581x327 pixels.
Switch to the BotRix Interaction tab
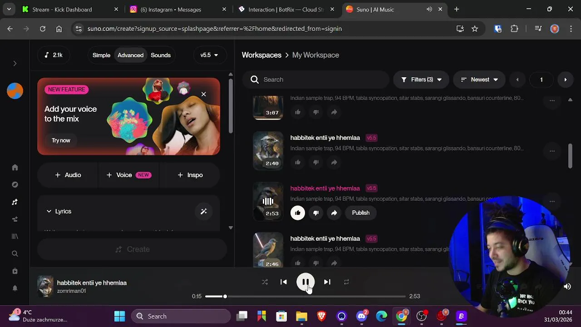pos(286,9)
